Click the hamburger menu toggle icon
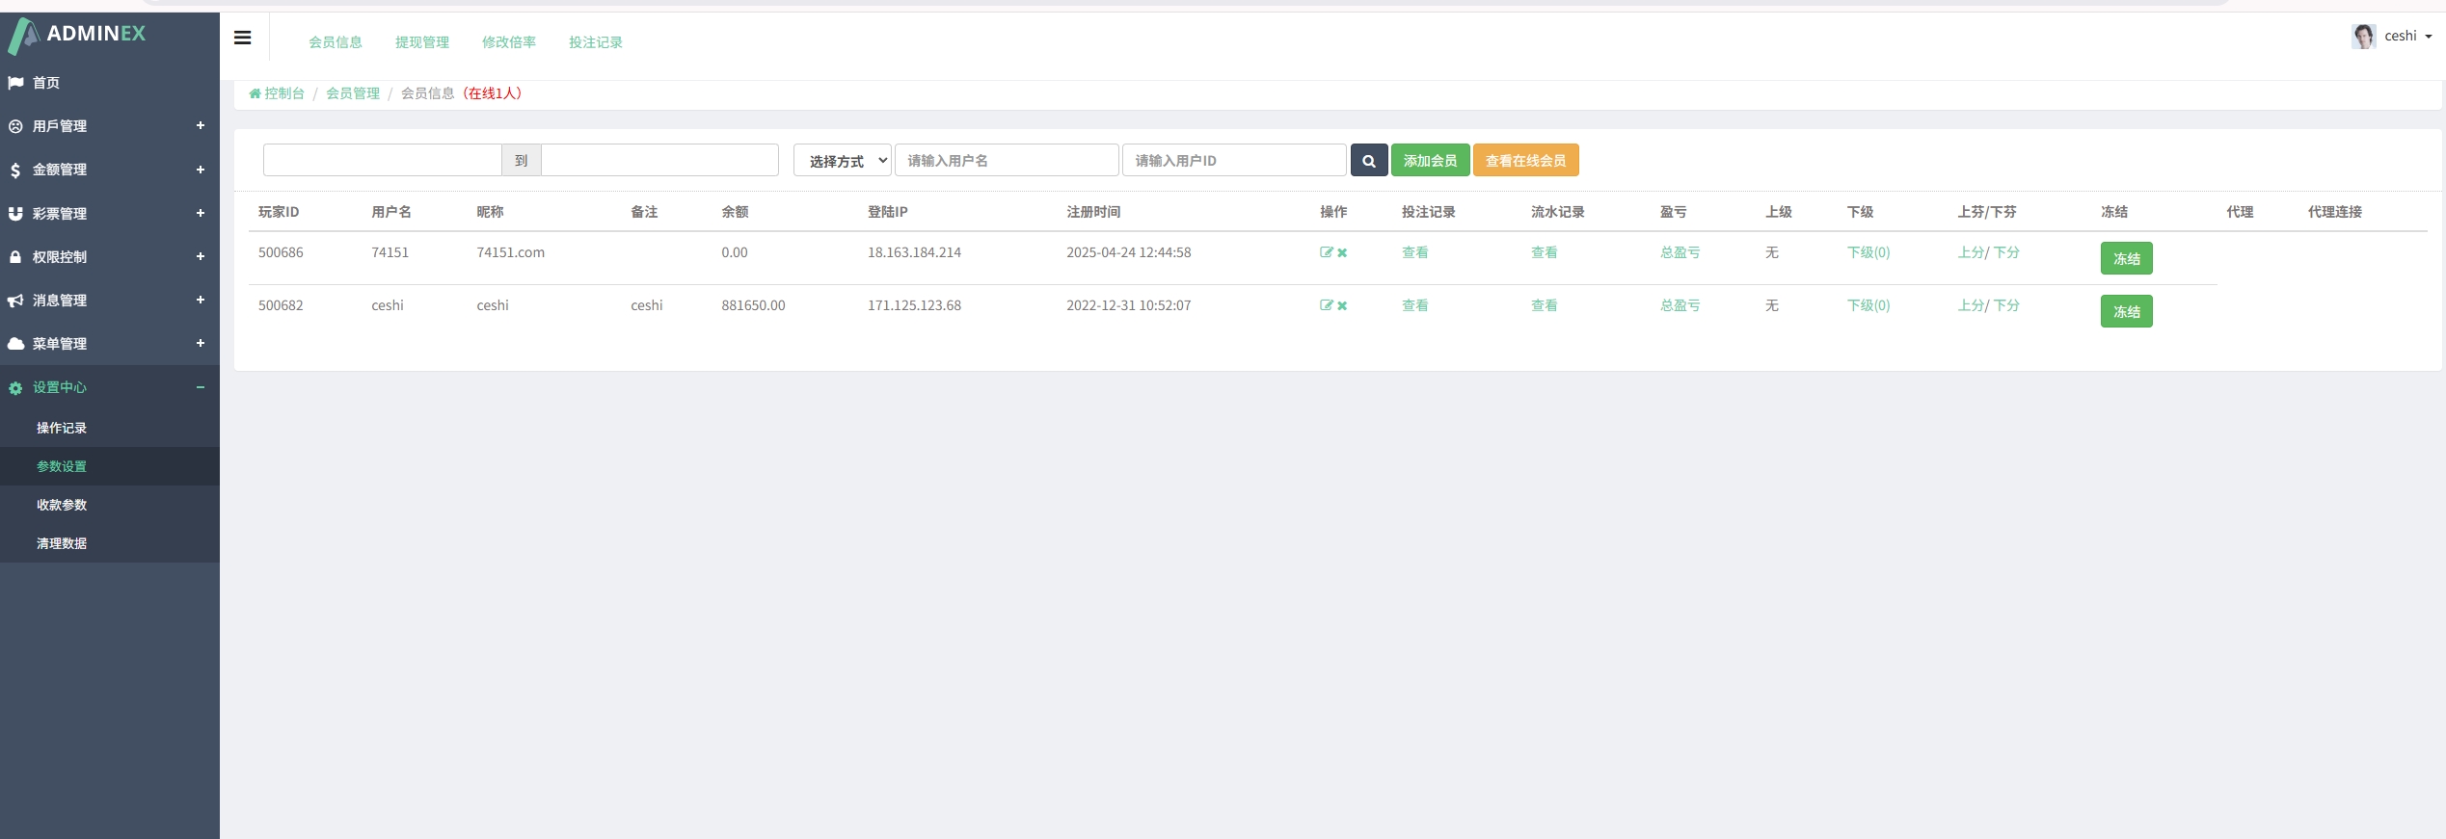 [243, 38]
